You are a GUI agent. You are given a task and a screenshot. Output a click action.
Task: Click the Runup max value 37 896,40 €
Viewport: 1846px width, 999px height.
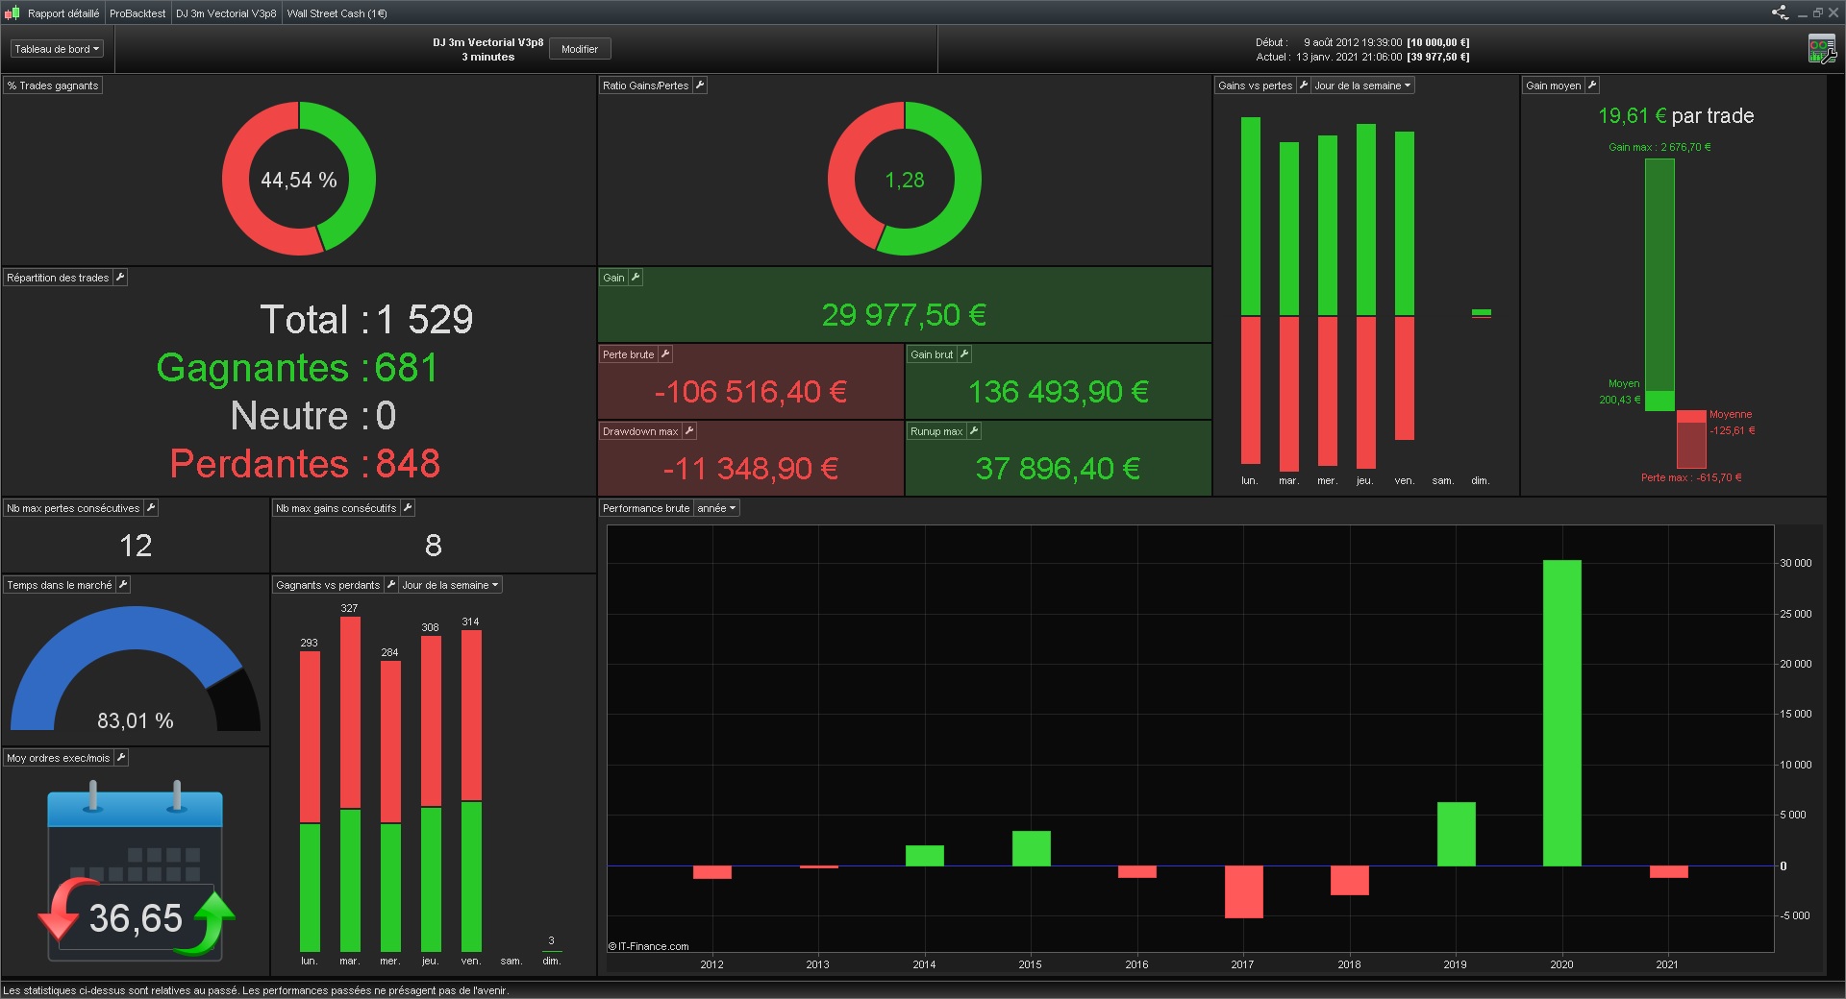[1058, 469]
